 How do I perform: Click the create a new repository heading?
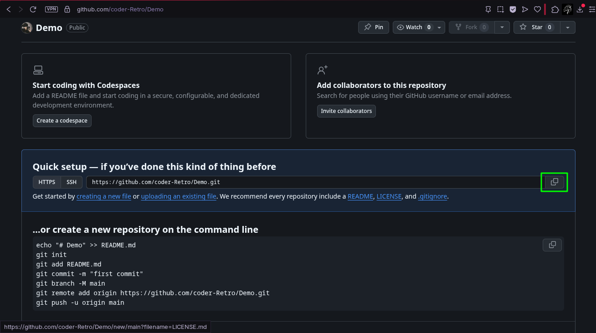coord(145,230)
